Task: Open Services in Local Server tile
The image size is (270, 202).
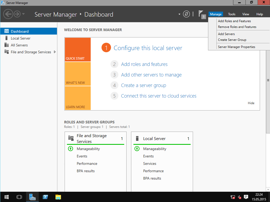Action: tap(150, 163)
